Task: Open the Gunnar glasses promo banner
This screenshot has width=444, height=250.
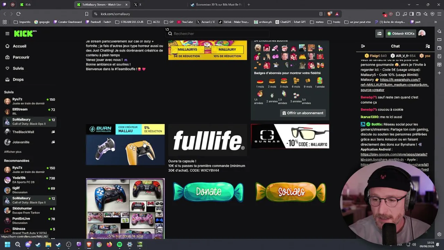Action: tap(290, 136)
